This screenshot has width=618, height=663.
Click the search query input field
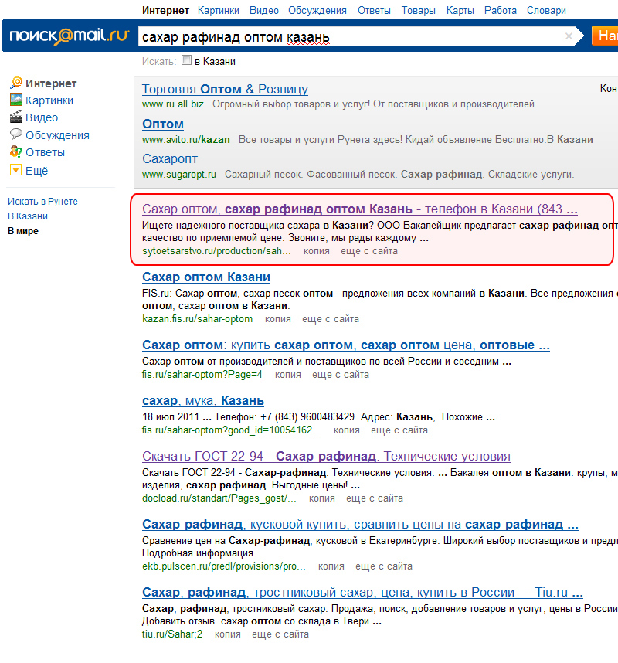click(348, 36)
